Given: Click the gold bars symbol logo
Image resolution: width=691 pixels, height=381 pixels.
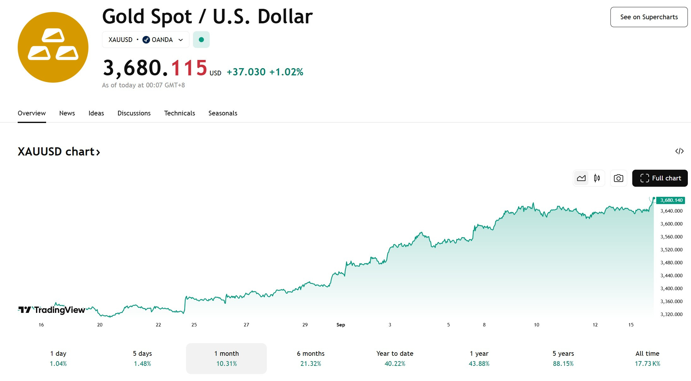Looking at the screenshot, I should click(53, 47).
